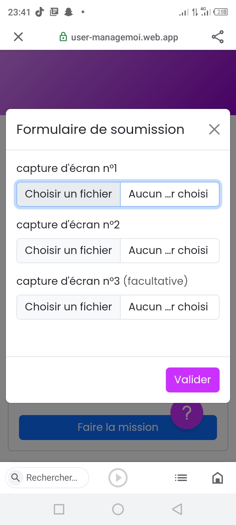The width and height of the screenshot is (236, 525).
Task: Tap the 'Aucun ...r choisi' field for capture n°1
Action: 169,194
